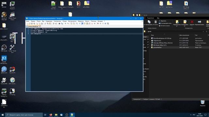Toggle synchronized horizontal scrolling in Notepad++

(73, 23)
